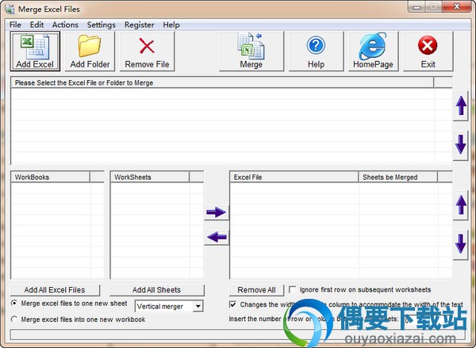The image size is (476, 348).
Task: Enable Ignore first row on subsequent worksheets
Action: click(292, 289)
